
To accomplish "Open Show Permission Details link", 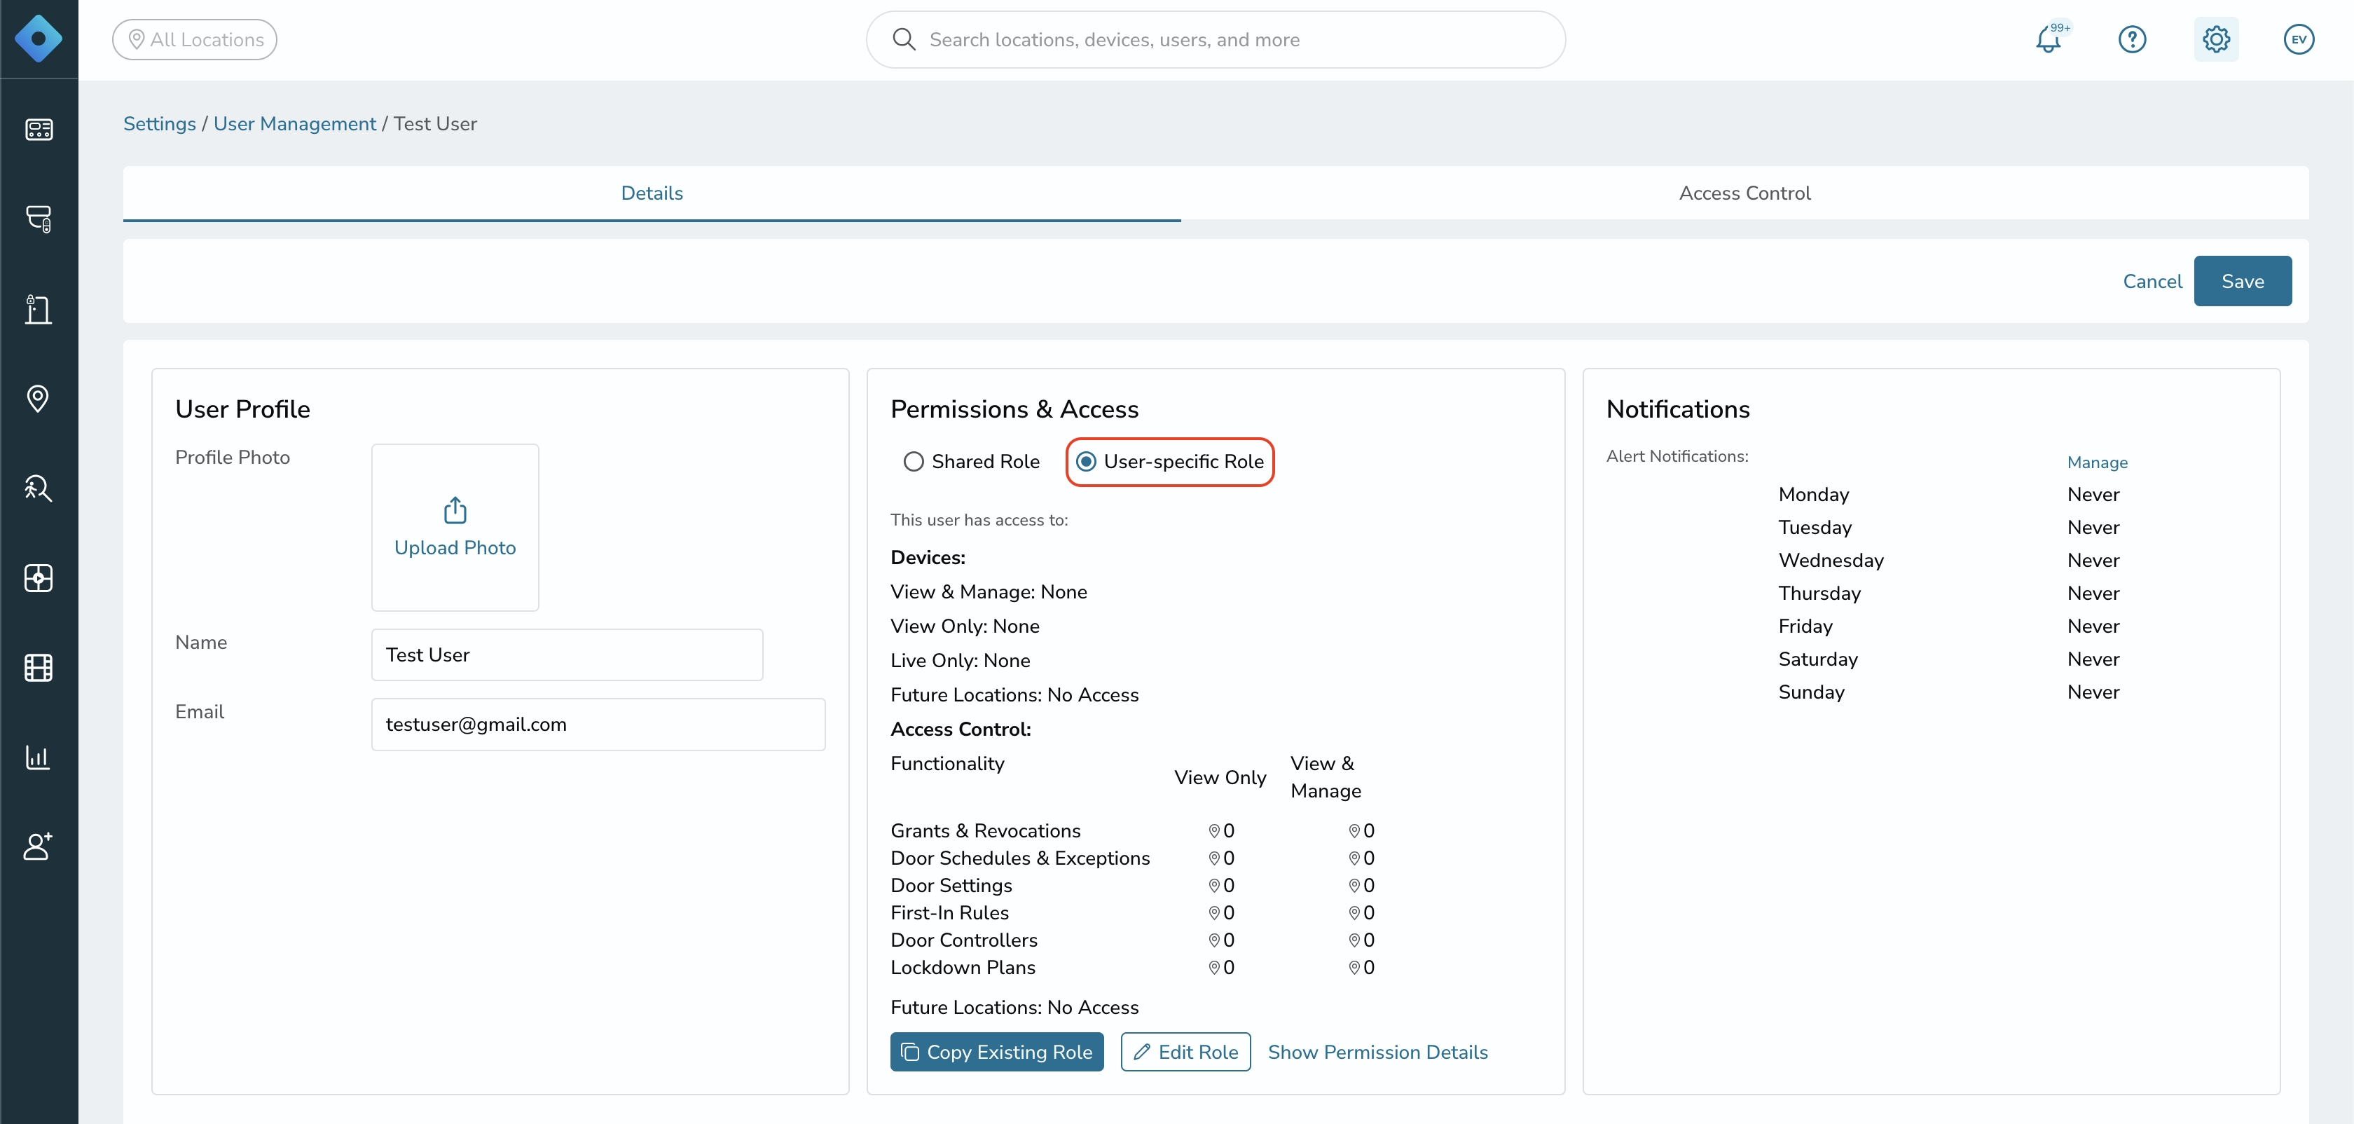I will 1377,1052.
